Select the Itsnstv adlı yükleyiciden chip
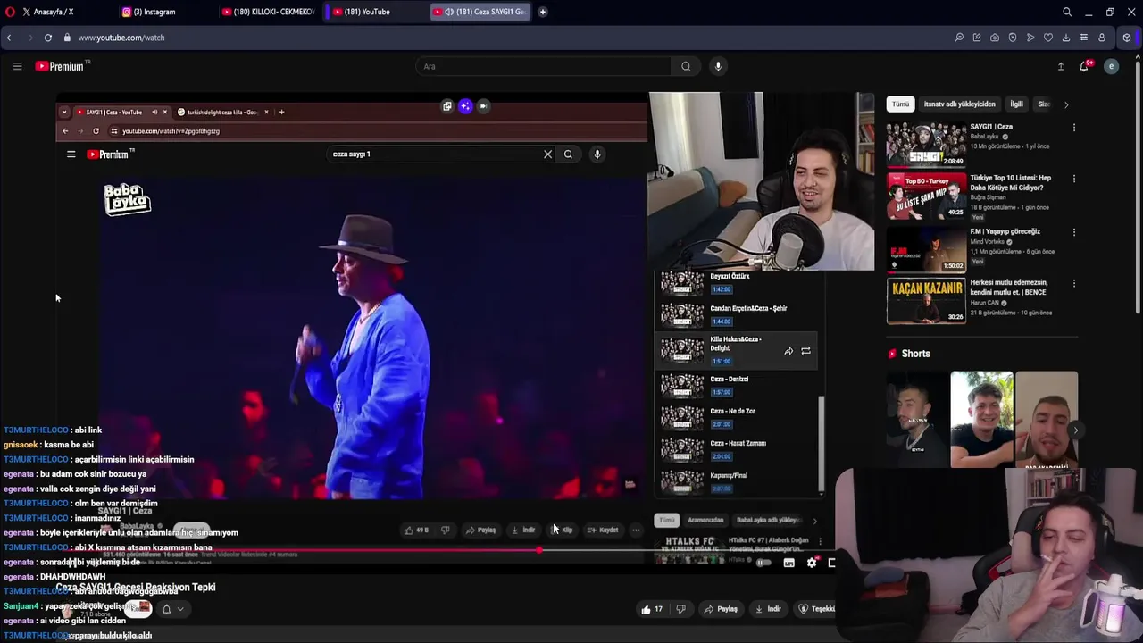1143x643 pixels. (959, 104)
